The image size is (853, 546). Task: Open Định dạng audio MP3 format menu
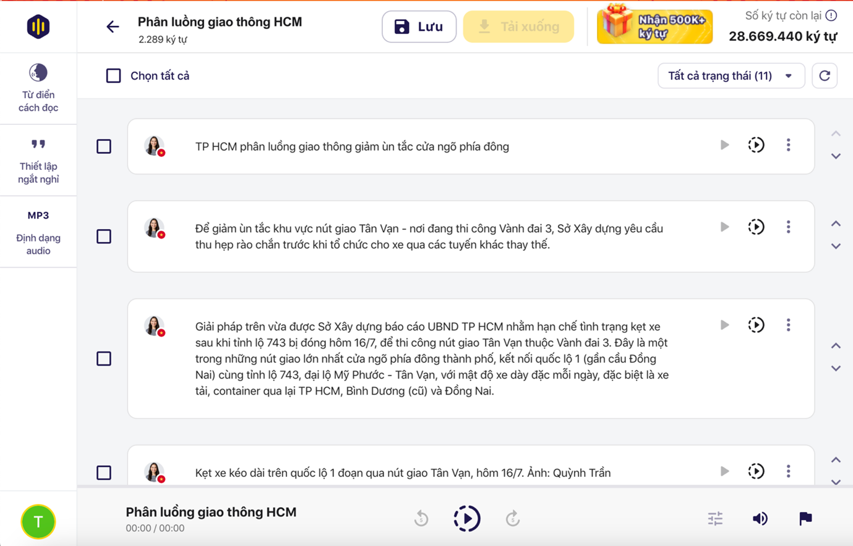click(38, 232)
